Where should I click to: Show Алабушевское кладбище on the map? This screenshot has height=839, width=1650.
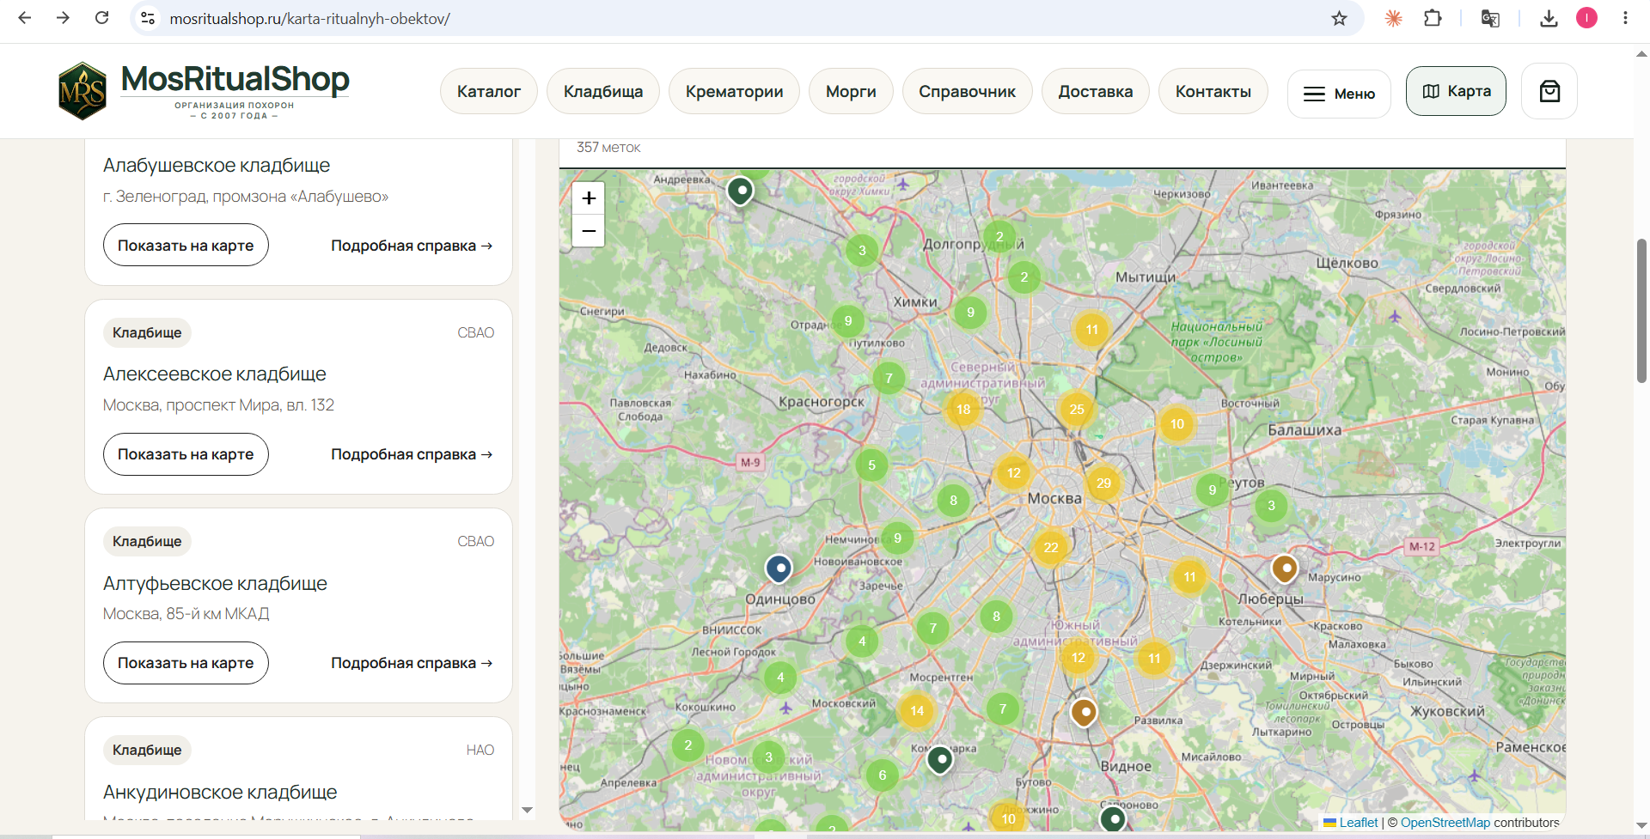click(x=186, y=246)
